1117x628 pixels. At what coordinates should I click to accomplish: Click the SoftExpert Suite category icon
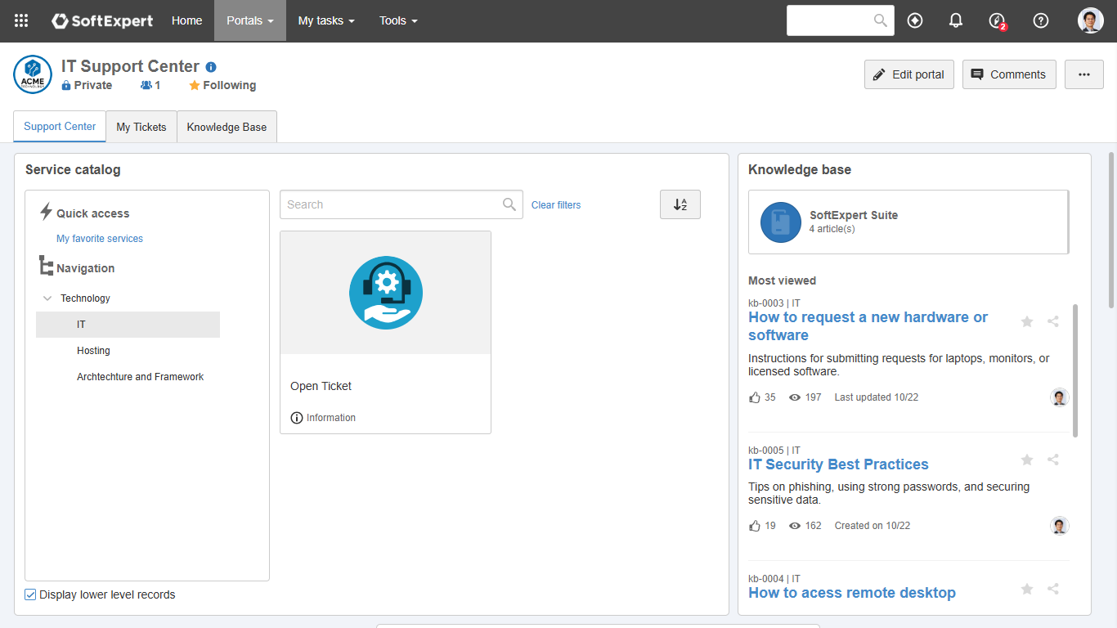pyautogui.click(x=781, y=222)
